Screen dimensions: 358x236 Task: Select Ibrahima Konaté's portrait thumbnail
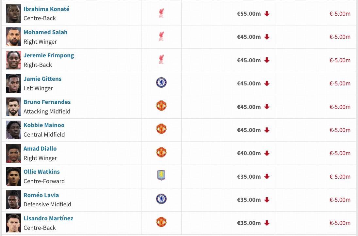(13, 14)
